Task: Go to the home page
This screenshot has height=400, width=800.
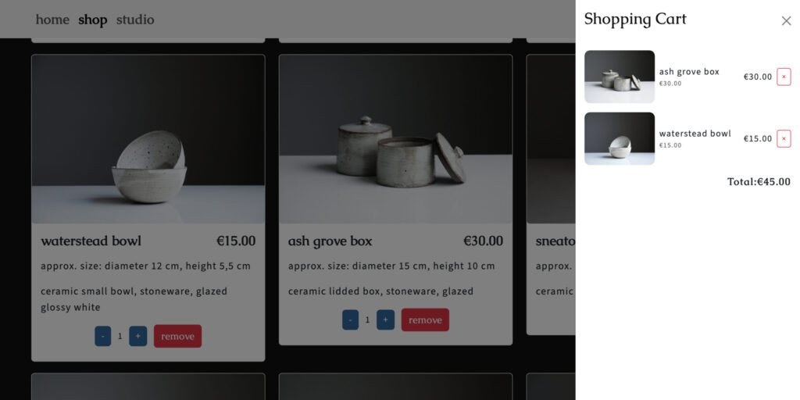Action: pyautogui.click(x=52, y=20)
